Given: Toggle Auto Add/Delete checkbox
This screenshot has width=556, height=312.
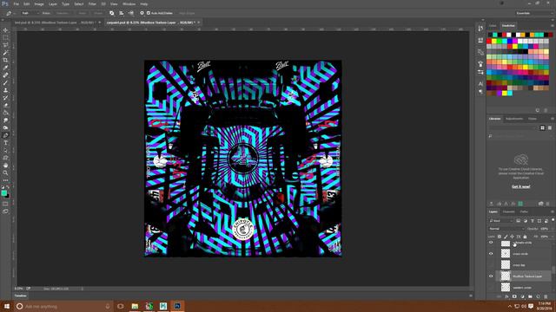Looking at the screenshot, I should click(149, 13).
